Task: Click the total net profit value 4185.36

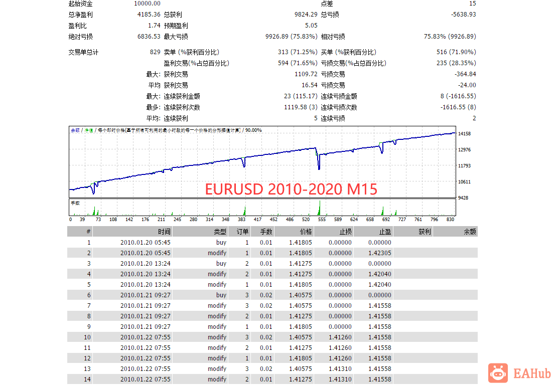Action: tap(149, 15)
